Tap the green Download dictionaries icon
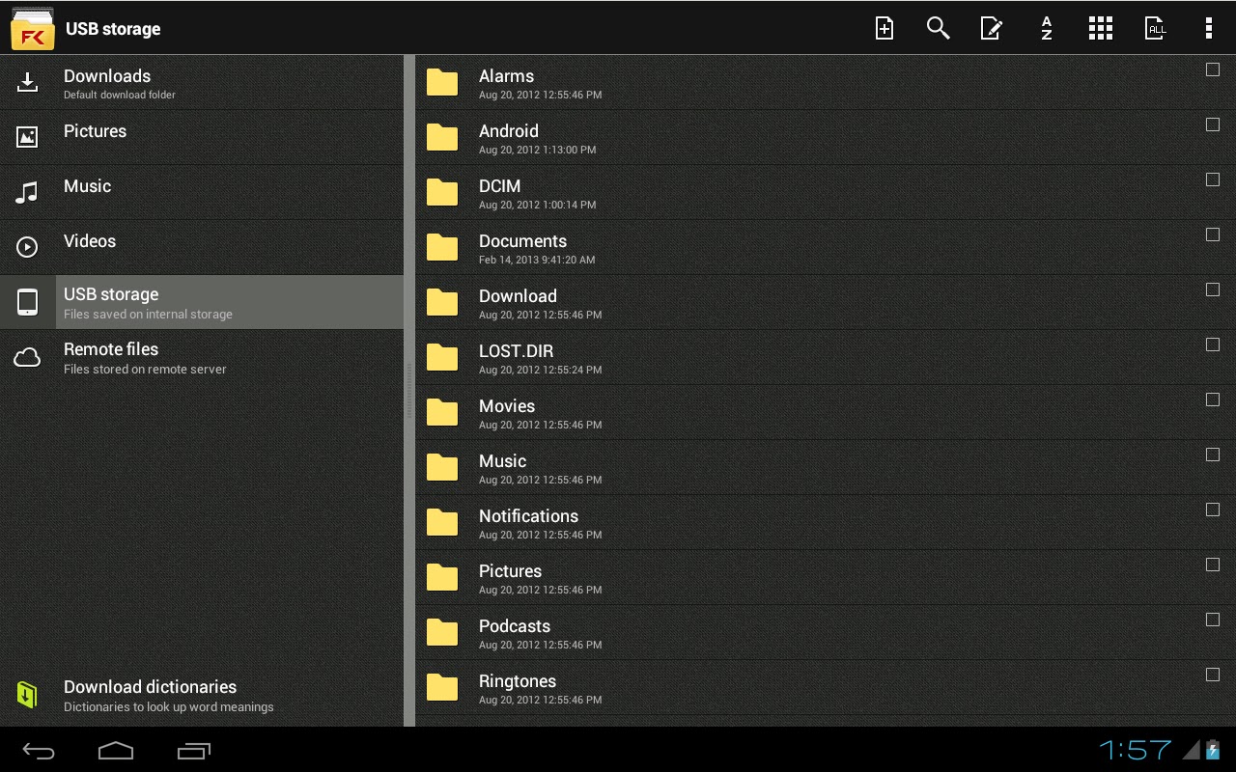Image resolution: width=1236 pixels, height=772 pixels. tap(27, 695)
